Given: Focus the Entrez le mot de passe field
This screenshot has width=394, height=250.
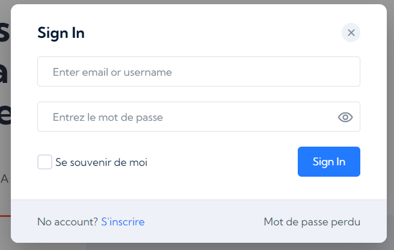Looking at the screenshot, I should coord(199,117).
